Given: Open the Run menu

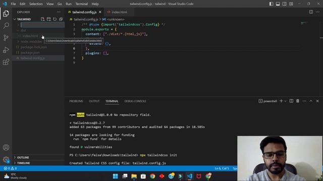Looking at the screenshot, I should click(69, 4).
